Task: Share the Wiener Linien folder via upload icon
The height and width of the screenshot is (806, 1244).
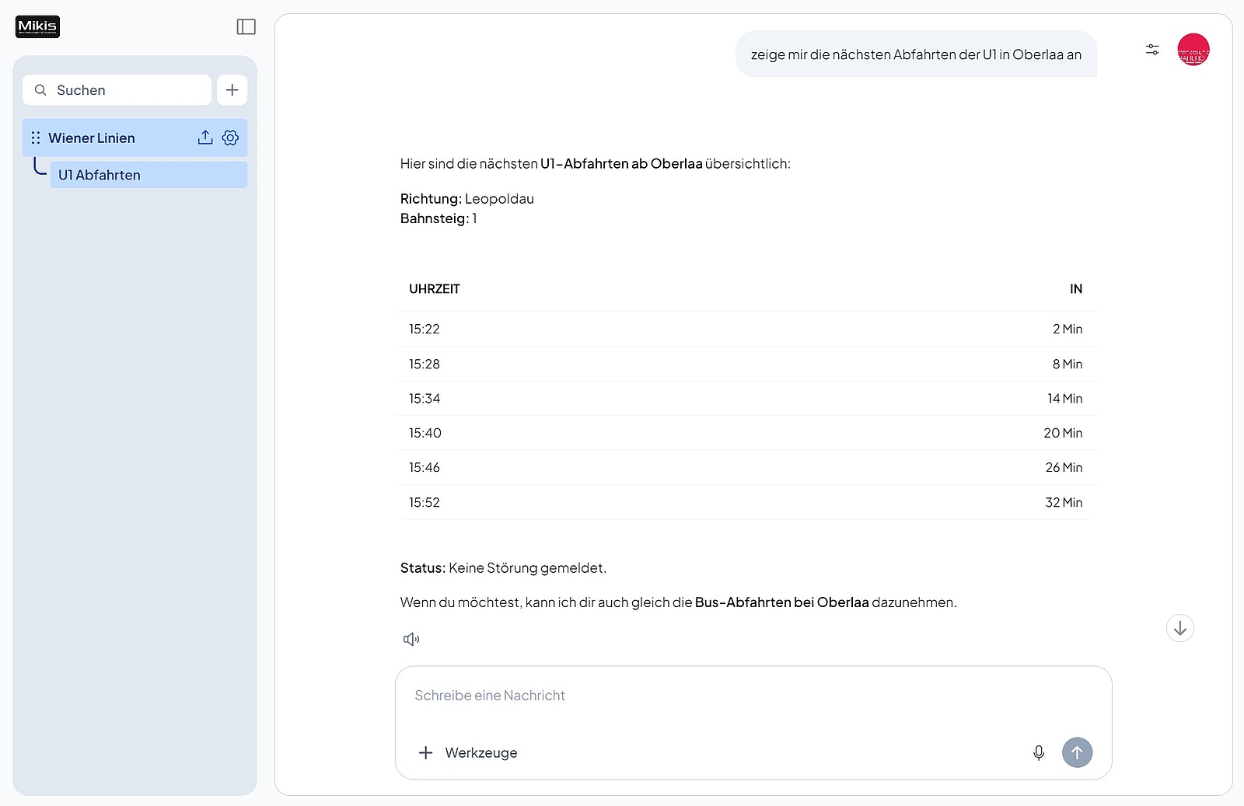Action: [205, 138]
